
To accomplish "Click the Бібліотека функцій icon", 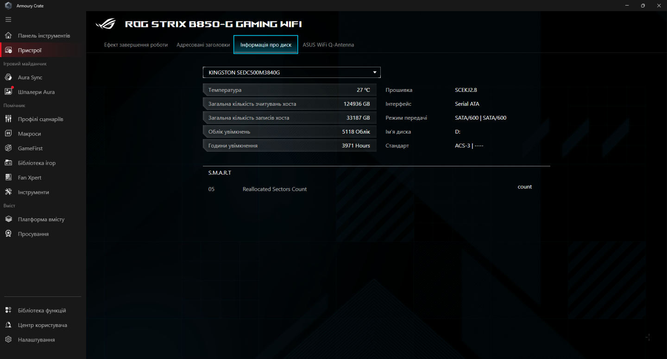I will click(x=8, y=310).
